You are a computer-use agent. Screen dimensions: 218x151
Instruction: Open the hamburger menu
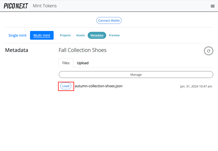pos(213,6)
